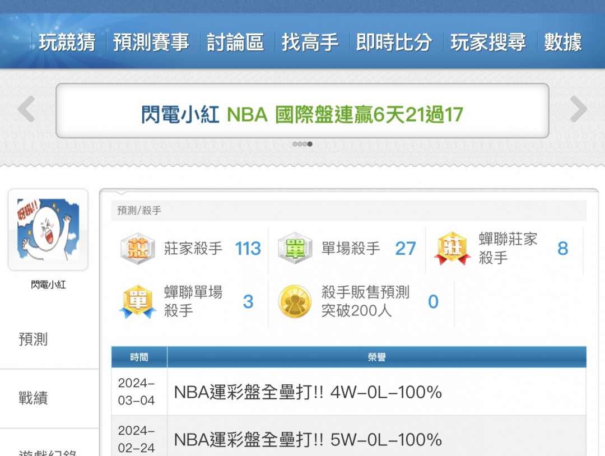This screenshot has width=605, height=456.
Task: Click the 莊家殺手 label text
Action: click(x=193, y=248)
